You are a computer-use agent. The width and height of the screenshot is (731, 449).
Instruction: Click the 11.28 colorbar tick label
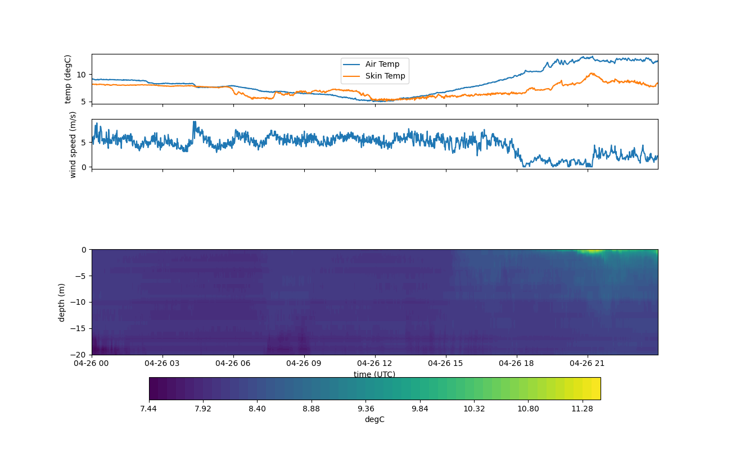coord(583,409)
